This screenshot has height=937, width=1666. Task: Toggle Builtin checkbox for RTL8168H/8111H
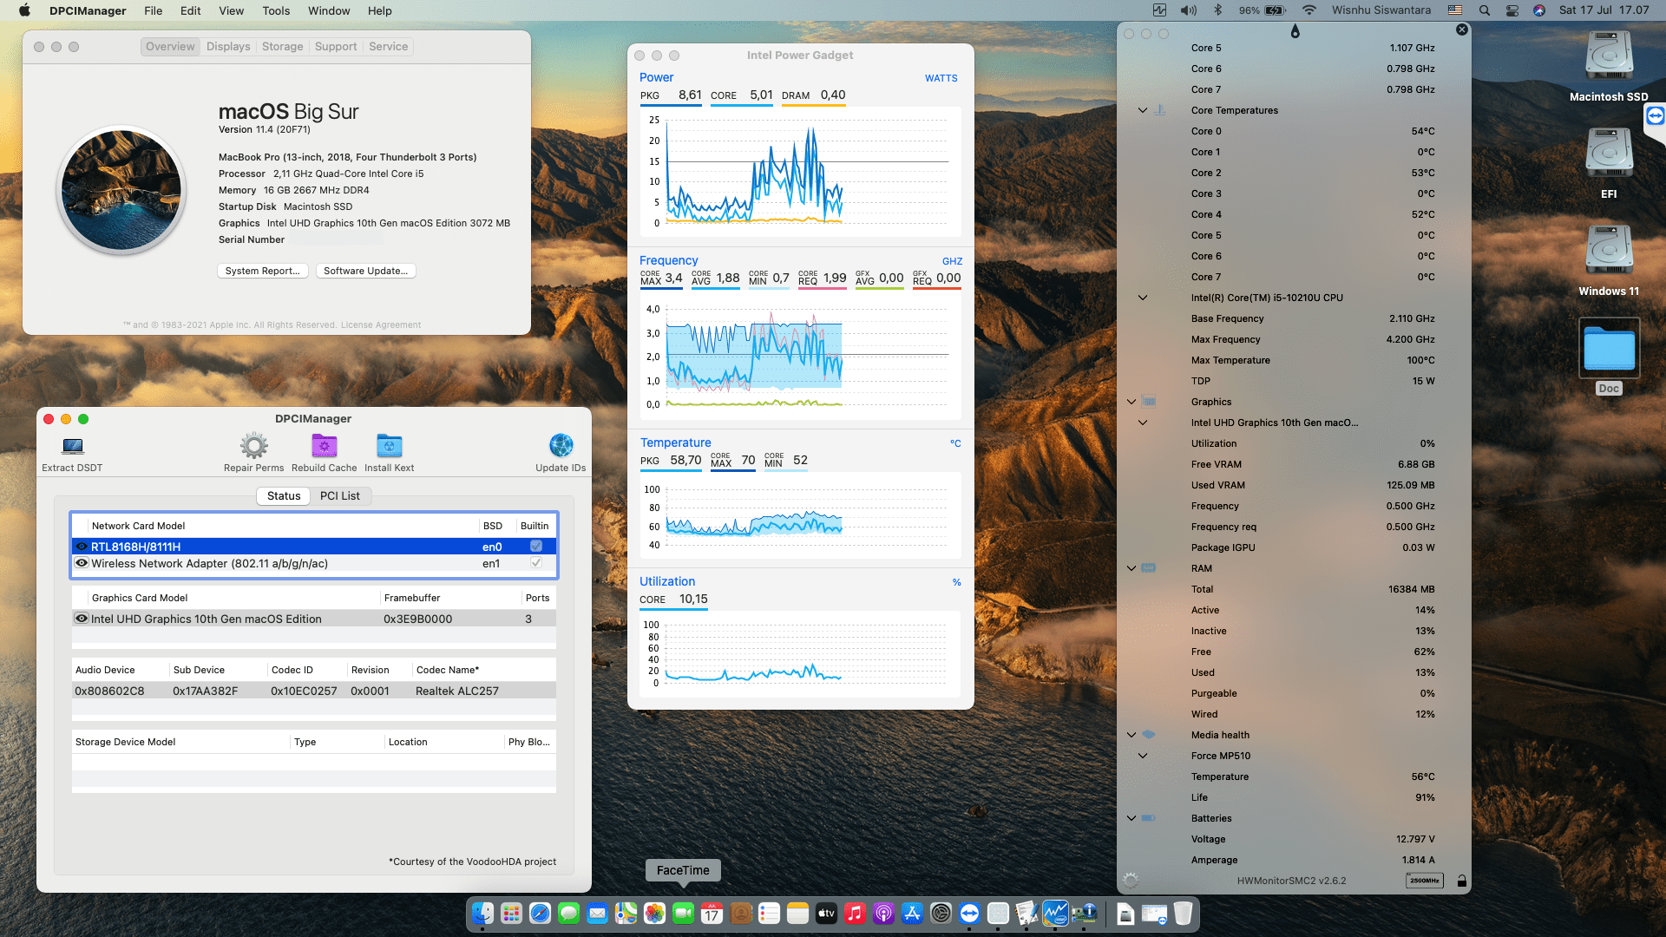(x=536, y=547)
